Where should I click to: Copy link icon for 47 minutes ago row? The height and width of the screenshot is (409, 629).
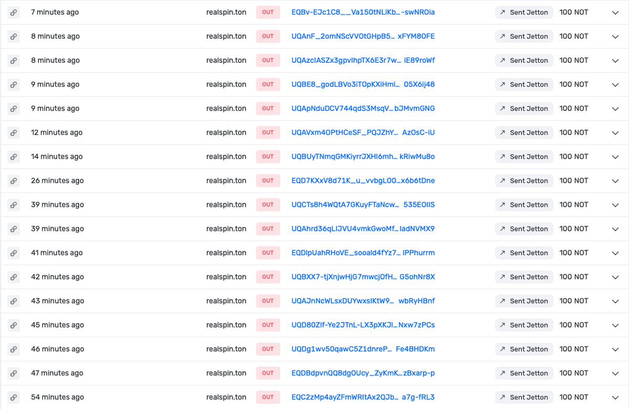14,373
